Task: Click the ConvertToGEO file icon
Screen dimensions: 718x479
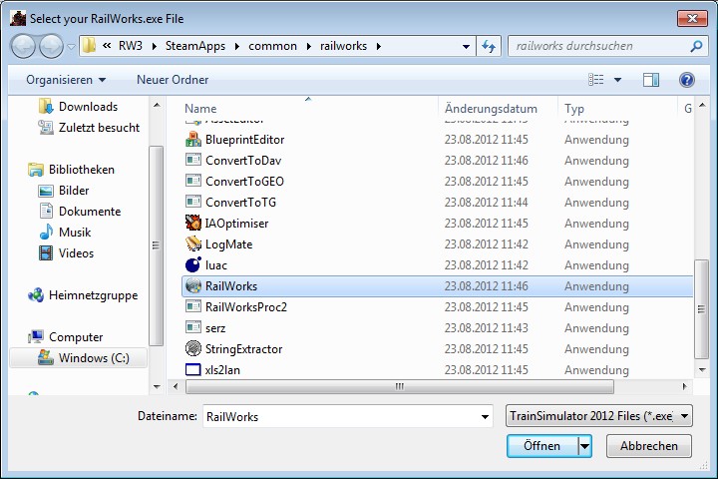Action: click(x=193, y=181)
